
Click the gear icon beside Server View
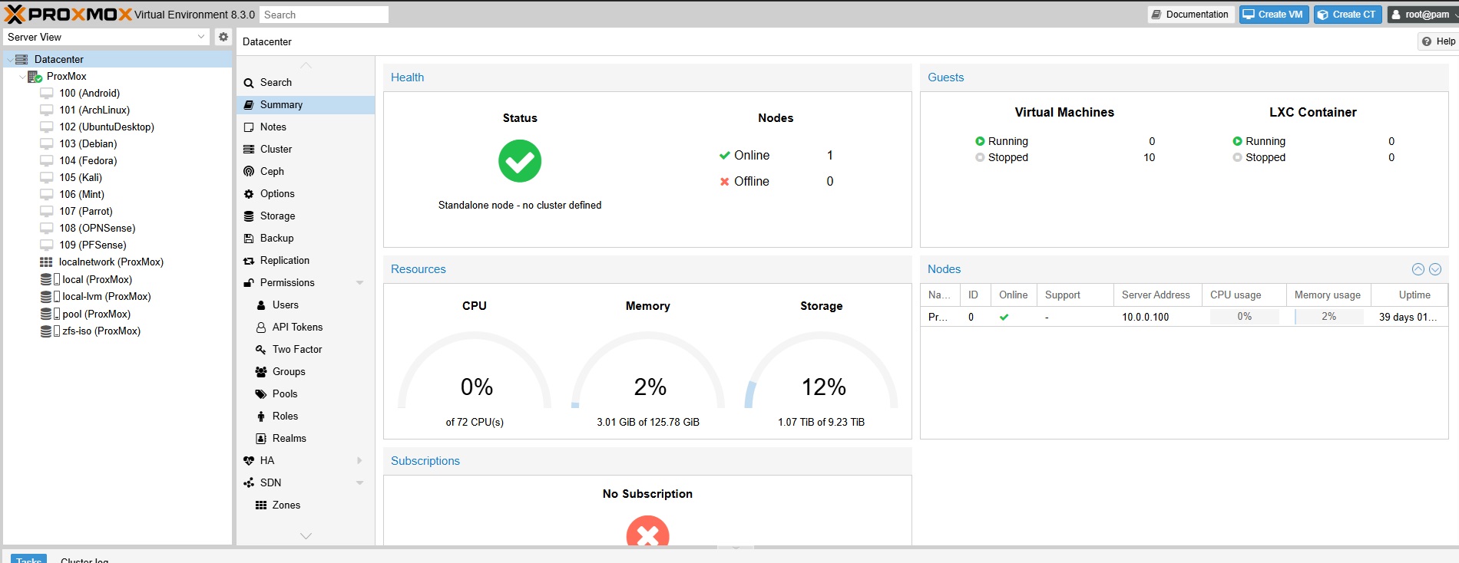223,37
